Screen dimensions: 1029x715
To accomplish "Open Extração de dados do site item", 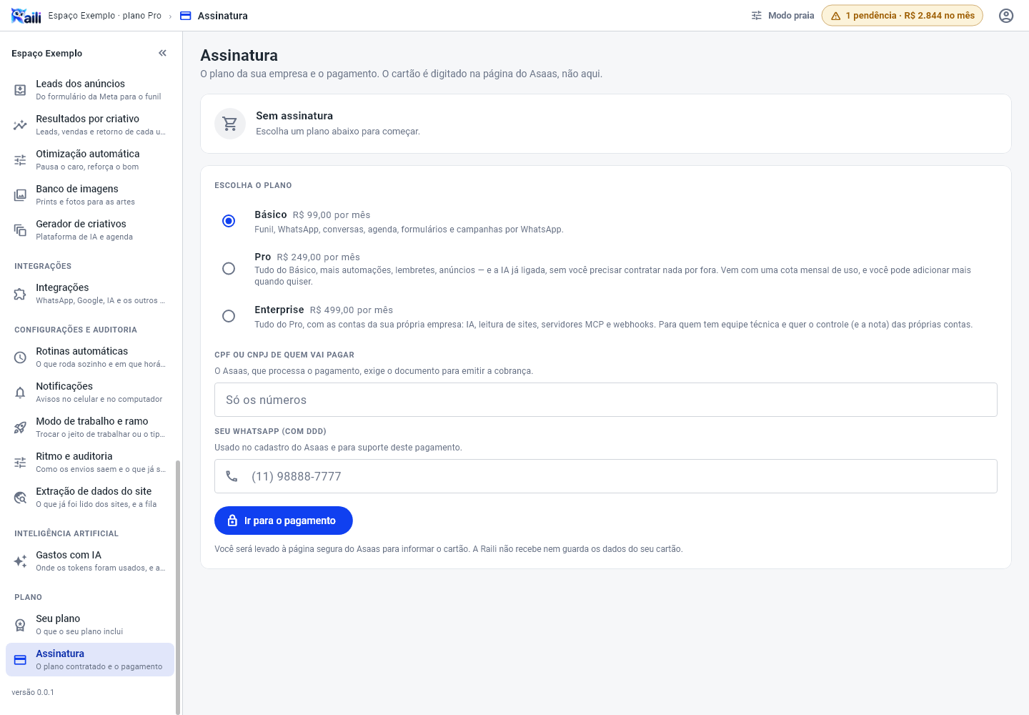I will click(x=90, y=497).
